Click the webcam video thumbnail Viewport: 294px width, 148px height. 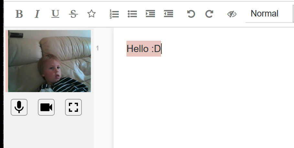(x=49, y=61)
